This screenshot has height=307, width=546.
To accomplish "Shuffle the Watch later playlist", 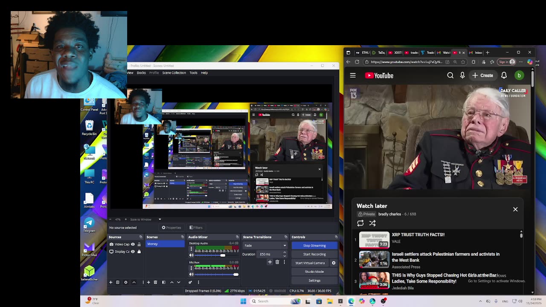I will [x=372, y=223].
